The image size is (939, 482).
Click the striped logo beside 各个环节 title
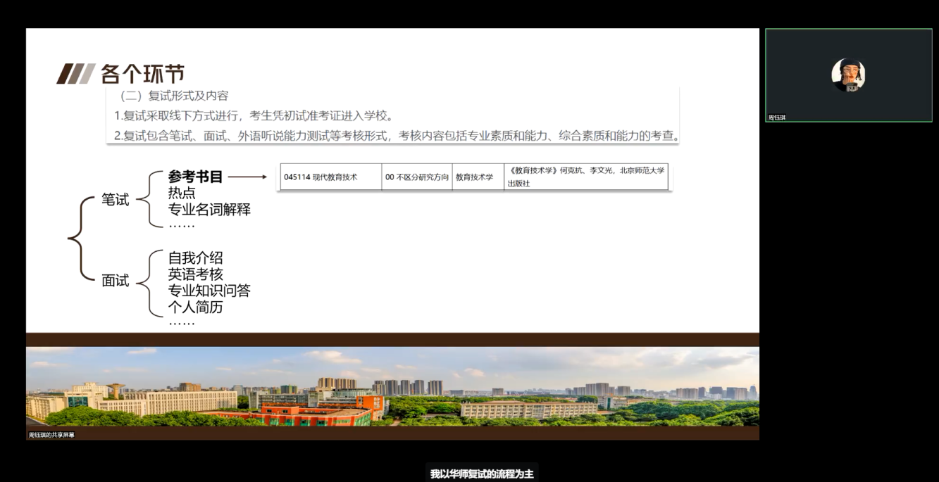[76, 73]
